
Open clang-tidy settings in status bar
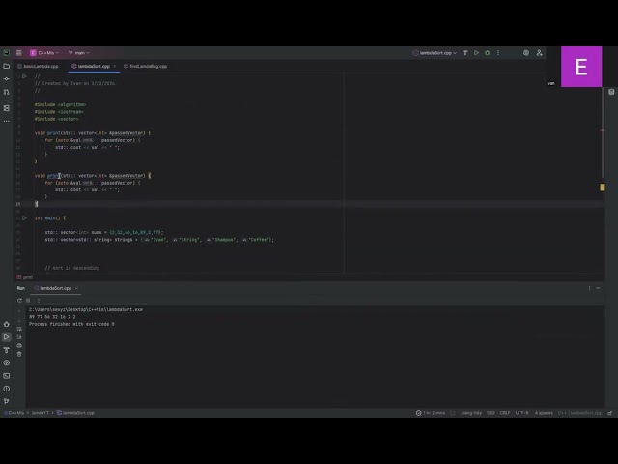tap(471, 413)
